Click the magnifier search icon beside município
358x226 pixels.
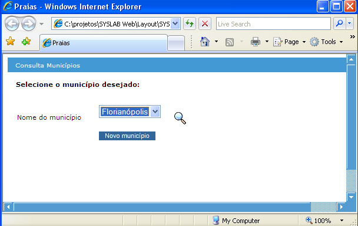(180, 118)
